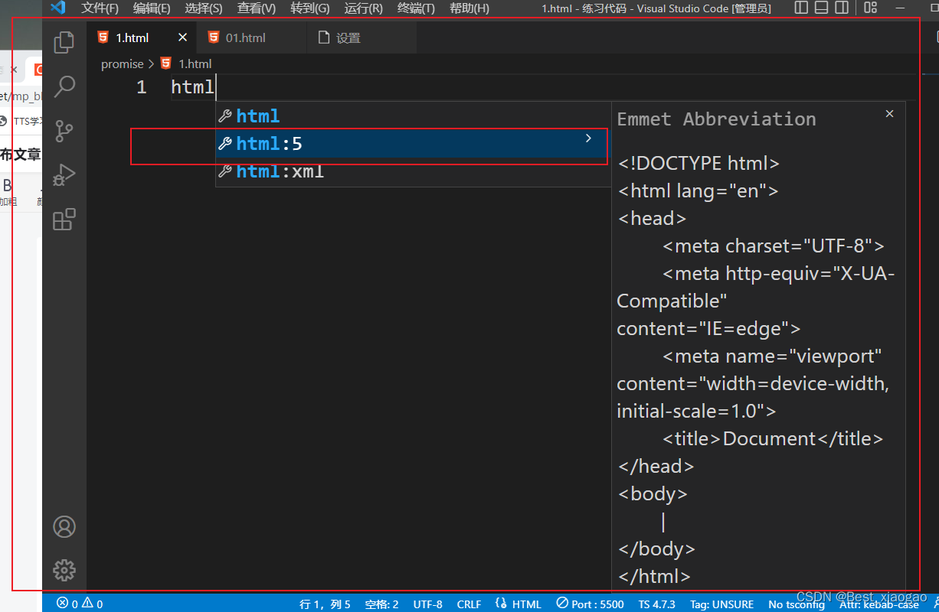Image resolution: width=939 pixels, height=612 pixels.
Task: Open the 1.html breadcrumb dropdown
Action: pyautogui.click(x=195, y=63)
